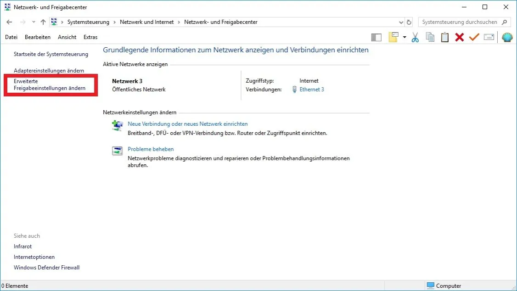Open the Extras menu
This screenshot has height=291, width=517.
point(90,37)
